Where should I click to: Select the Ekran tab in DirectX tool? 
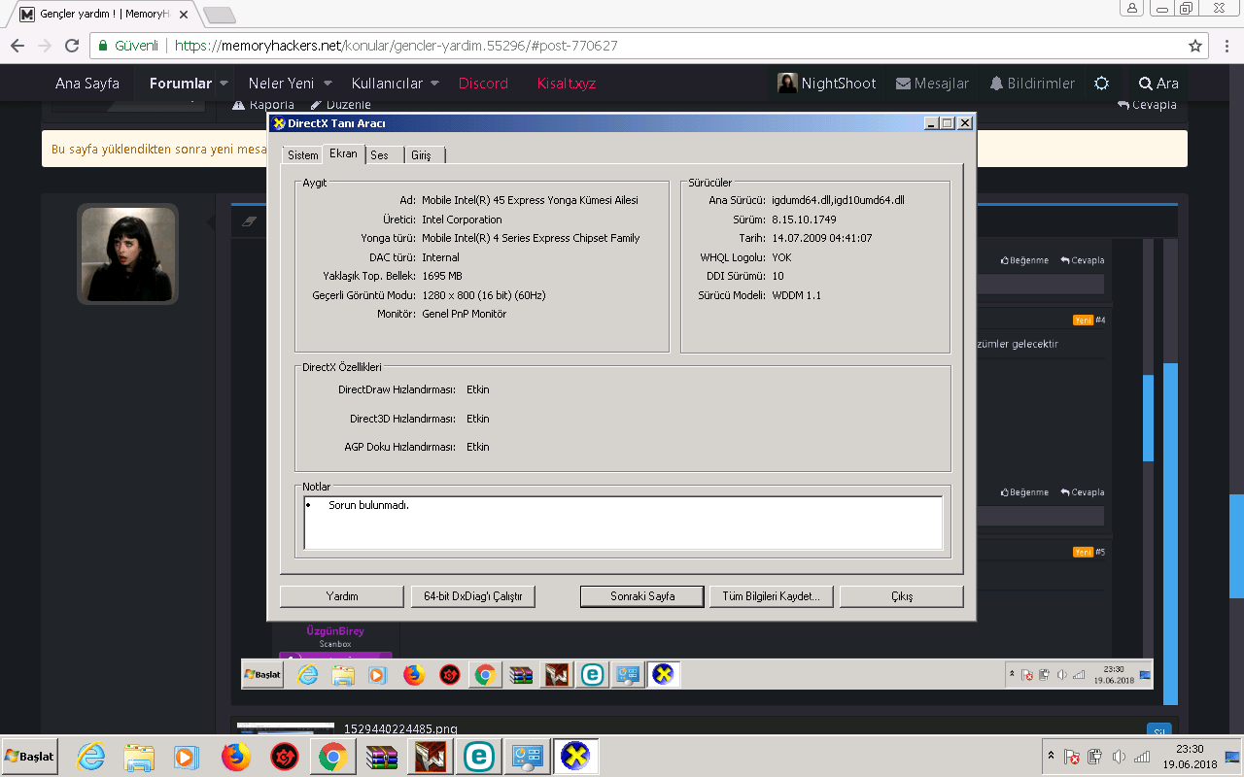click(344, 153)
